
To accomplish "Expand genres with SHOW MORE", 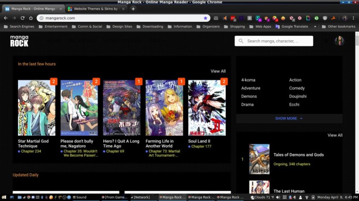I will tap(289, 118).
